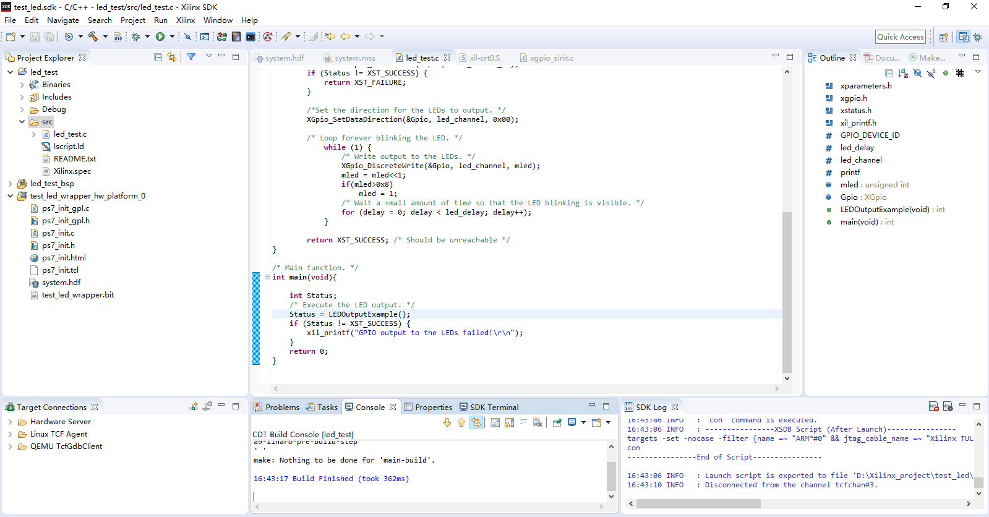Image resolution: width=989 pixels, height=517 pixels.
Task: Click the Outline sort alphabetically icon
Action: [903, 73]
